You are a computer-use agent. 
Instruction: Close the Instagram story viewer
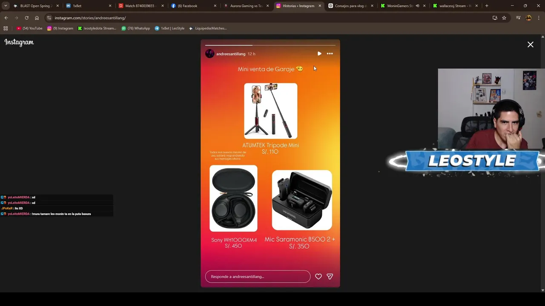[x=531, y=45]
